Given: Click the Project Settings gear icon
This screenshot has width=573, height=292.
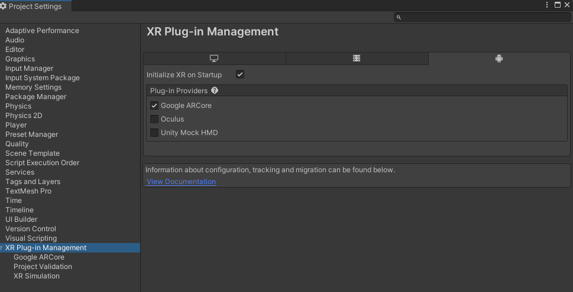Looking at the screenshot, I should coord(4,6).
